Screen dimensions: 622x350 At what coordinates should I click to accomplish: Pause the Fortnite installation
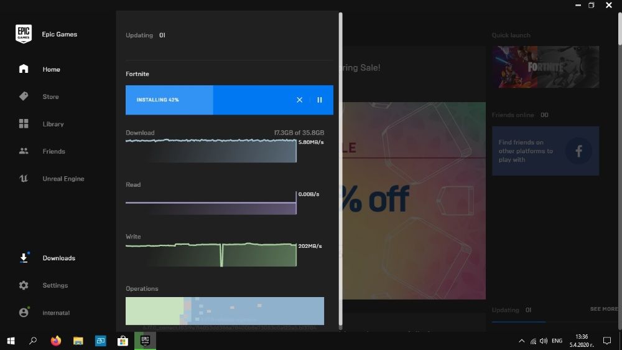coord(319,100)
